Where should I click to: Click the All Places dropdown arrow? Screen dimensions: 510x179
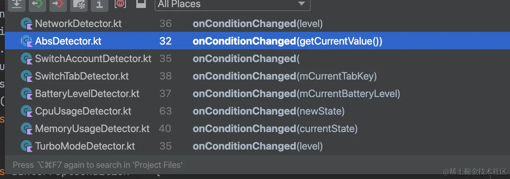coord(301,4)
